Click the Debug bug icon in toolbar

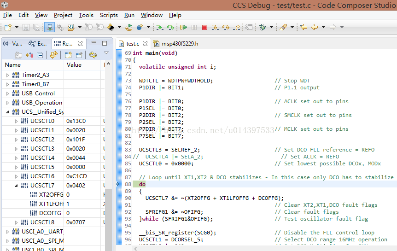click(x=262, y=28)
